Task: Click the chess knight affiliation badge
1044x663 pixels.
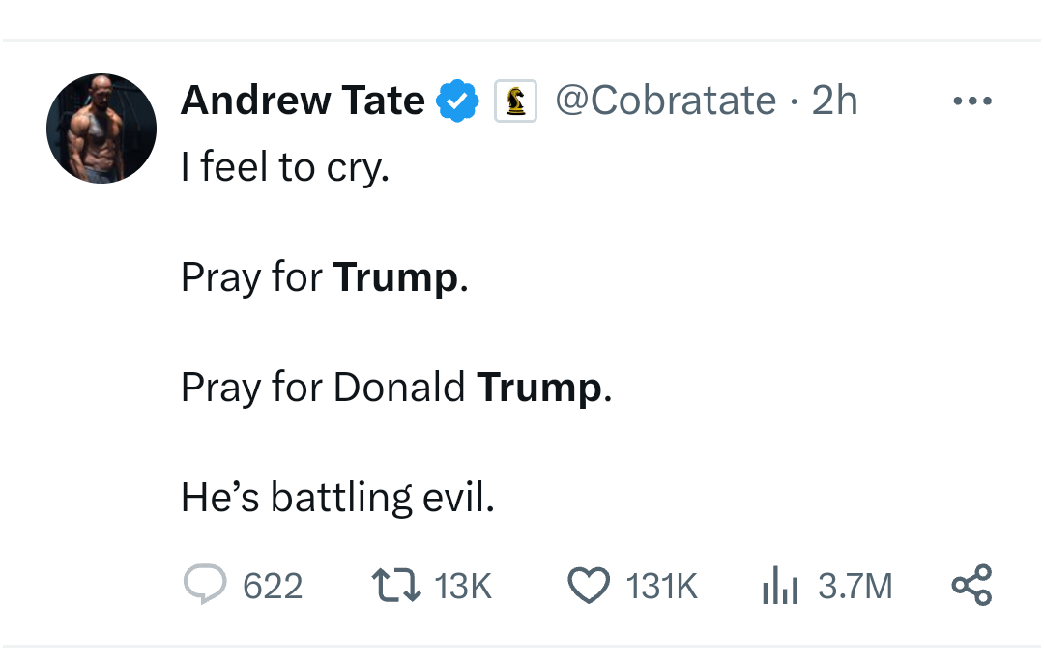Action: tap(515, 101)
